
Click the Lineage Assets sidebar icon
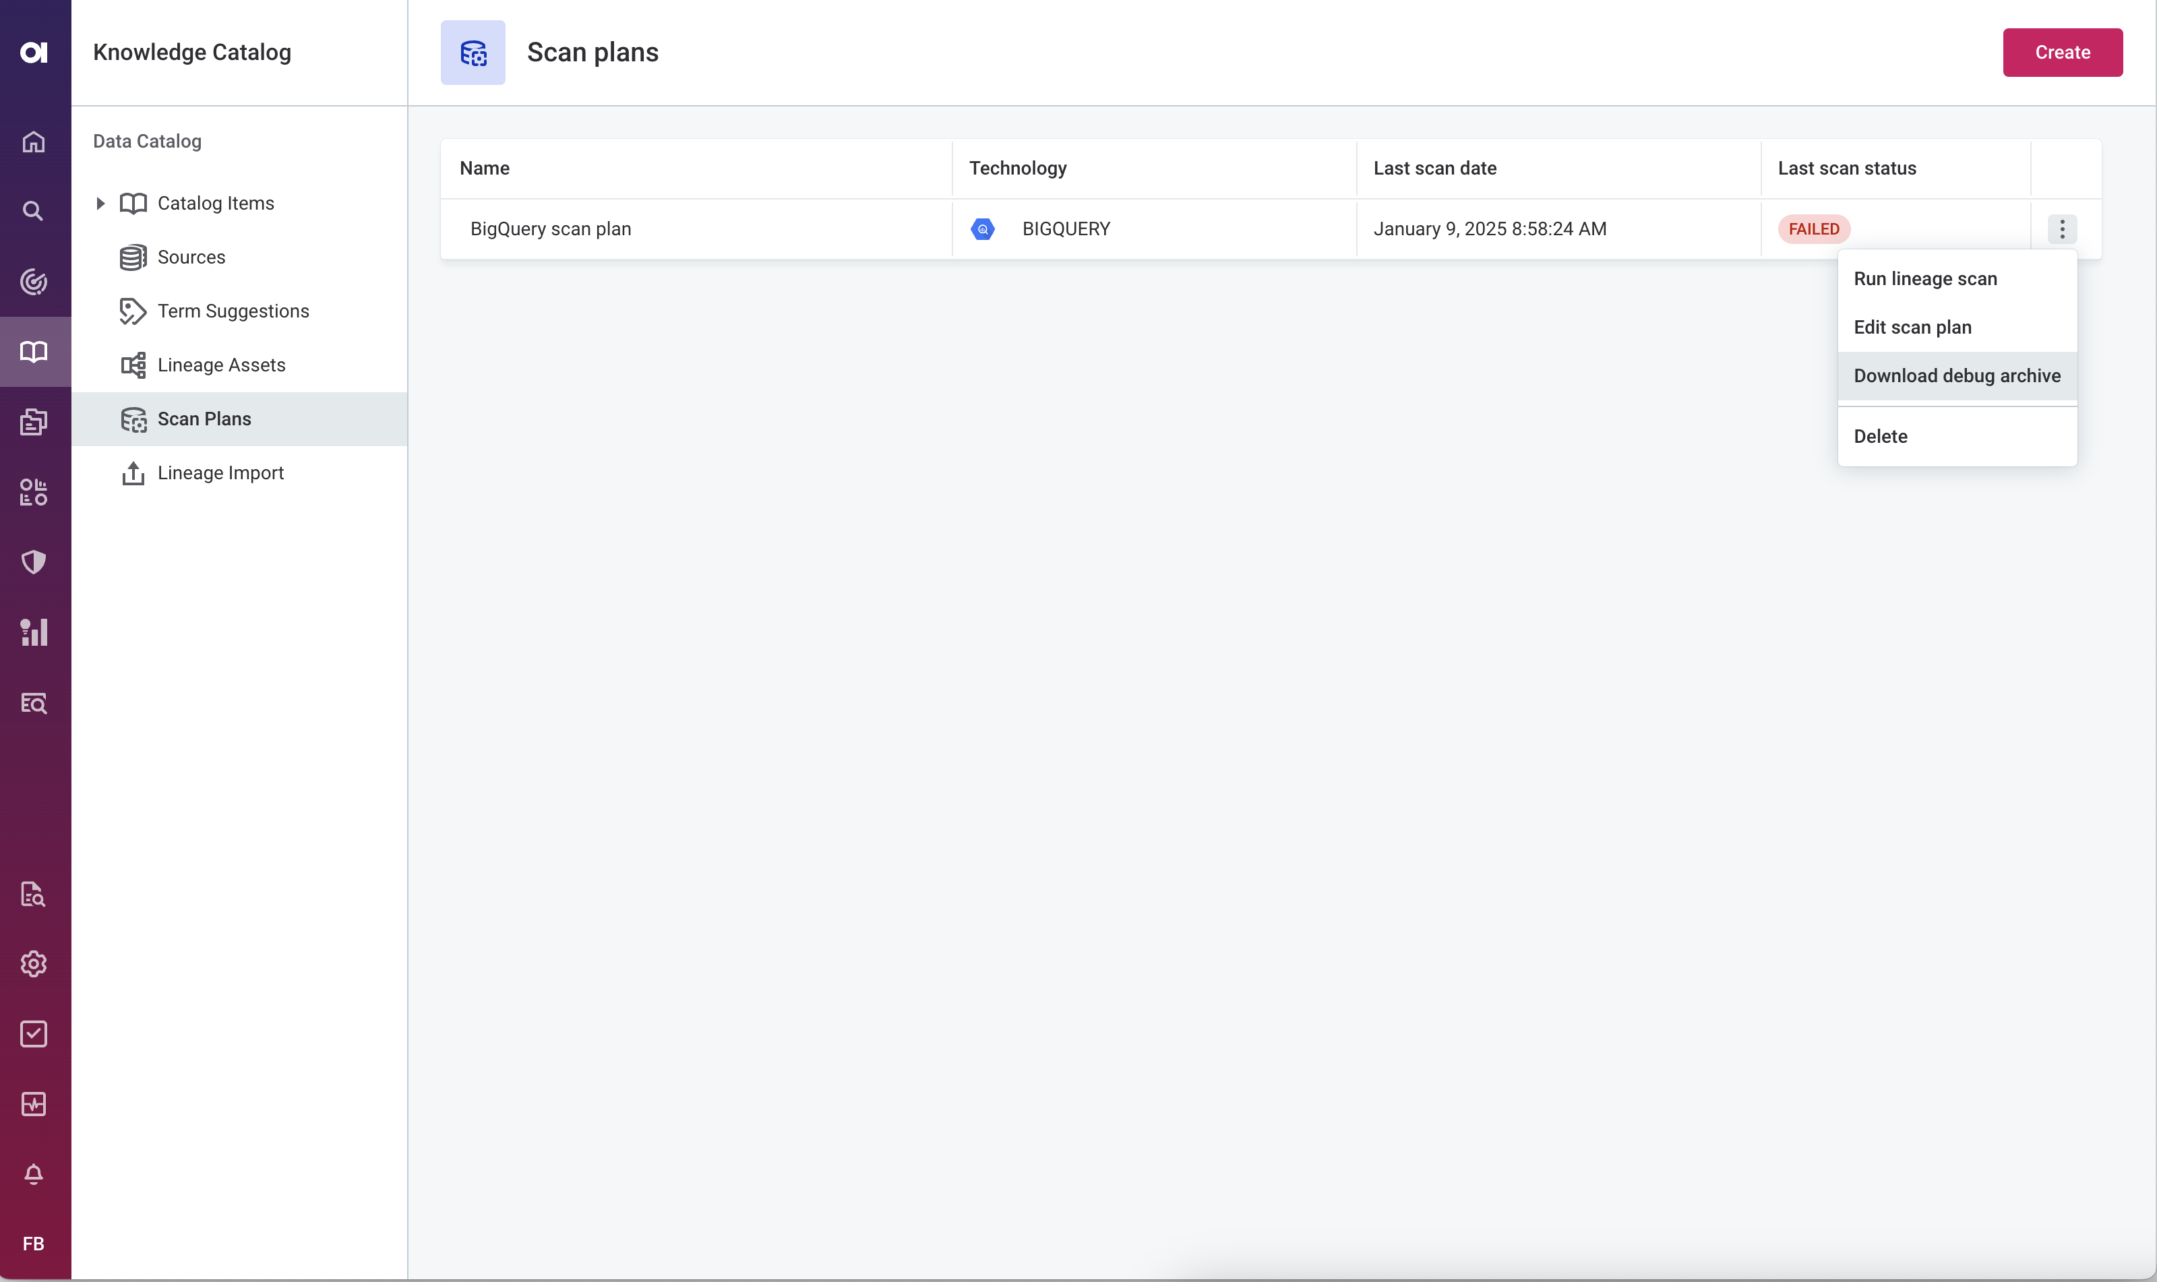click(x=133, y=365)
